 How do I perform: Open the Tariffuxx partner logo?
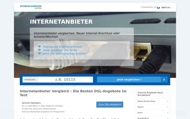point(164,8)
